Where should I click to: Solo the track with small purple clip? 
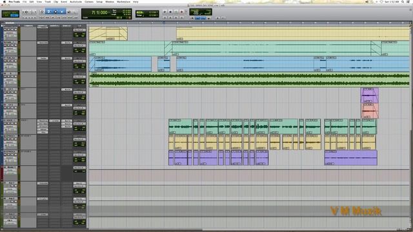click(x=12, y=92)
